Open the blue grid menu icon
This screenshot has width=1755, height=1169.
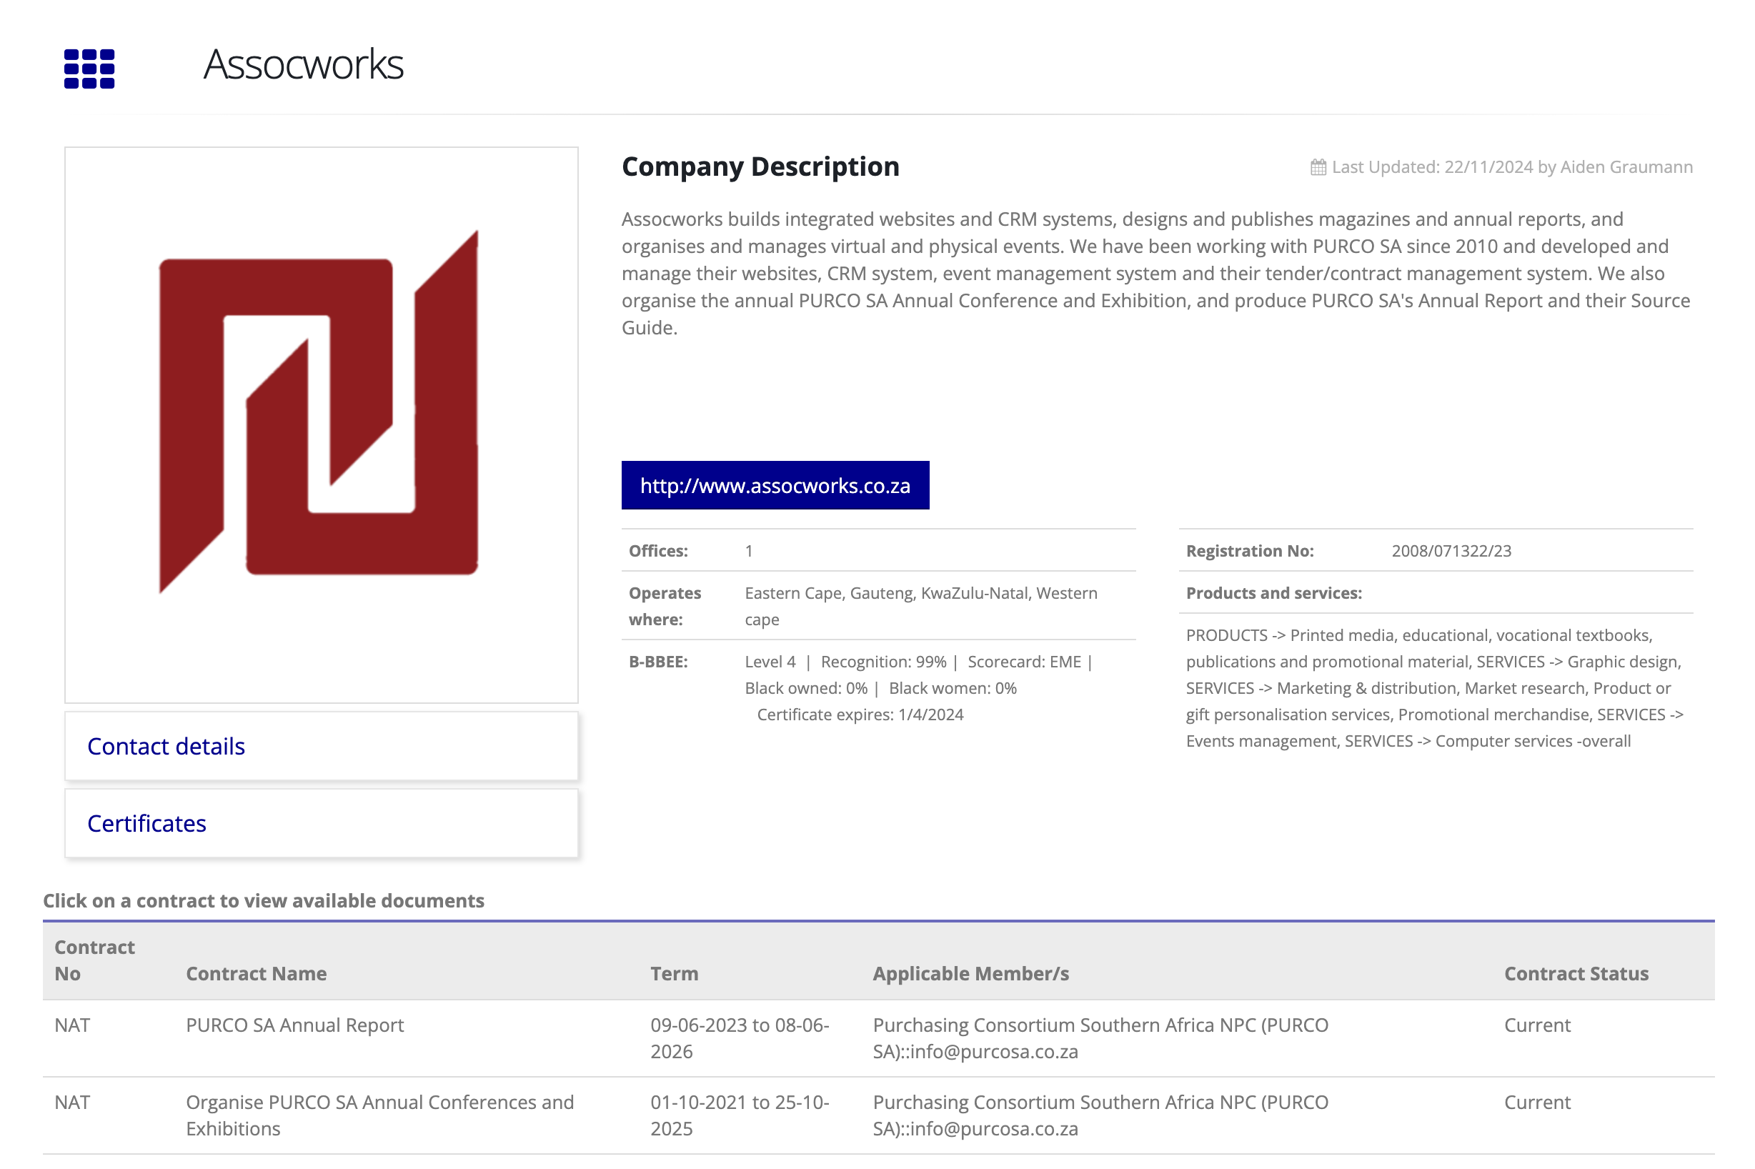[89, 69]
